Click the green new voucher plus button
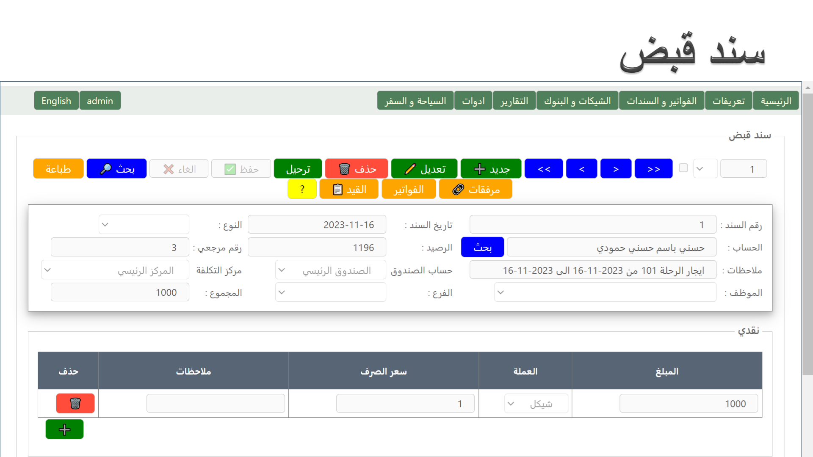The width and height of the screenshot is (813, 457). pos(491,169)
